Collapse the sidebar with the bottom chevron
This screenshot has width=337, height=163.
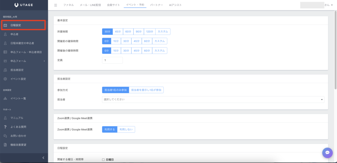click(43, 158)
